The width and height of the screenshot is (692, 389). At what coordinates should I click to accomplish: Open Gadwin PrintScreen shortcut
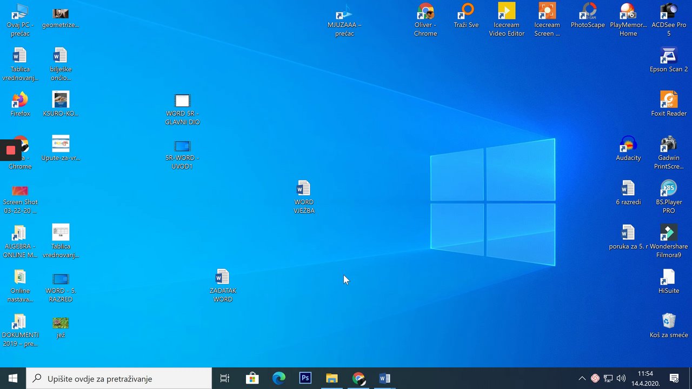click(x=669, y=144)
